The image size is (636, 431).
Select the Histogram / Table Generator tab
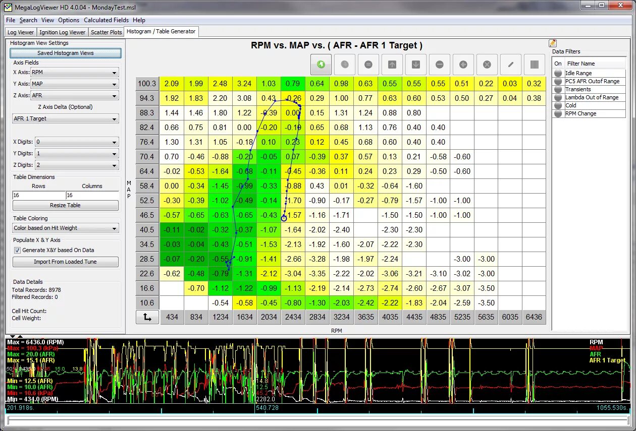[161, 31]
